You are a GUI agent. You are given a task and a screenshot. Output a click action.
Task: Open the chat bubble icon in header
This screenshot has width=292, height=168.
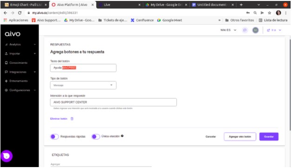pos(245,30)
